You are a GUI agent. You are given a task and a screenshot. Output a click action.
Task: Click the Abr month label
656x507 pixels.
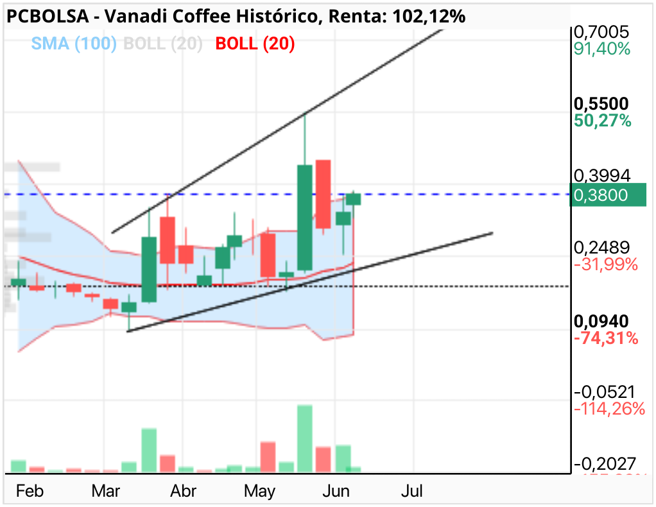[x=183, y=491]
